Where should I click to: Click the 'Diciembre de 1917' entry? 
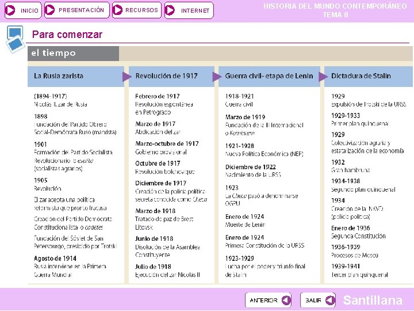tap(161, 183)
